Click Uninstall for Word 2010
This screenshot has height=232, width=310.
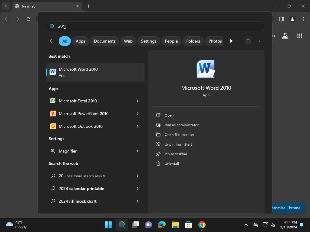tap(172, 163)
